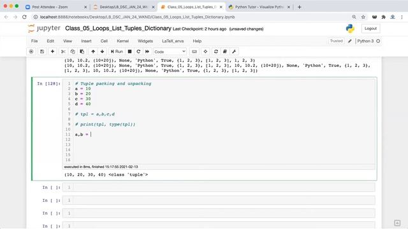Open the LaTeX_envs menu

click(x=173, y=41)
